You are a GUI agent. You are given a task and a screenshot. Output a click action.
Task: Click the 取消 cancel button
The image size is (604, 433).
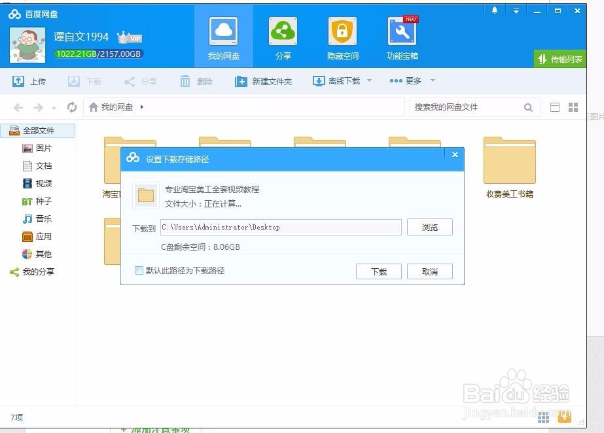click(429, 271)
